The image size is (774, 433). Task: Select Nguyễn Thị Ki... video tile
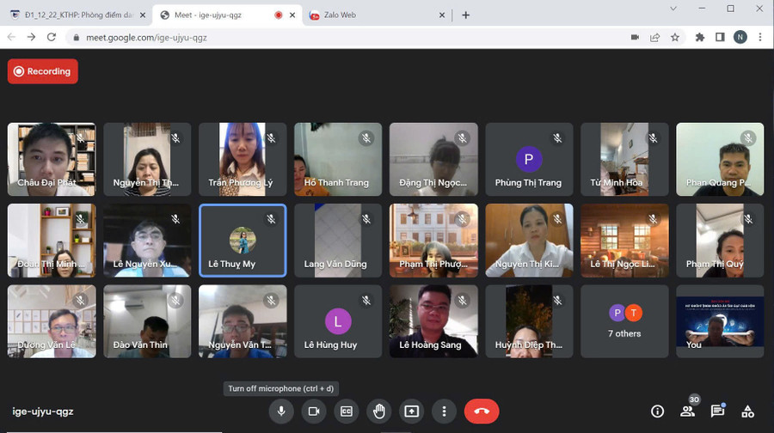click(529, 241)
